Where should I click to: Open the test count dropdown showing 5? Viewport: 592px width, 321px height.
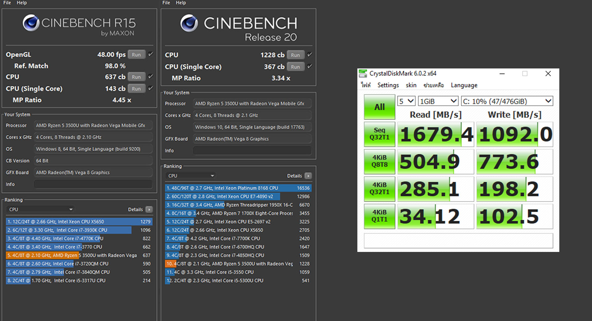click(406, 101)
